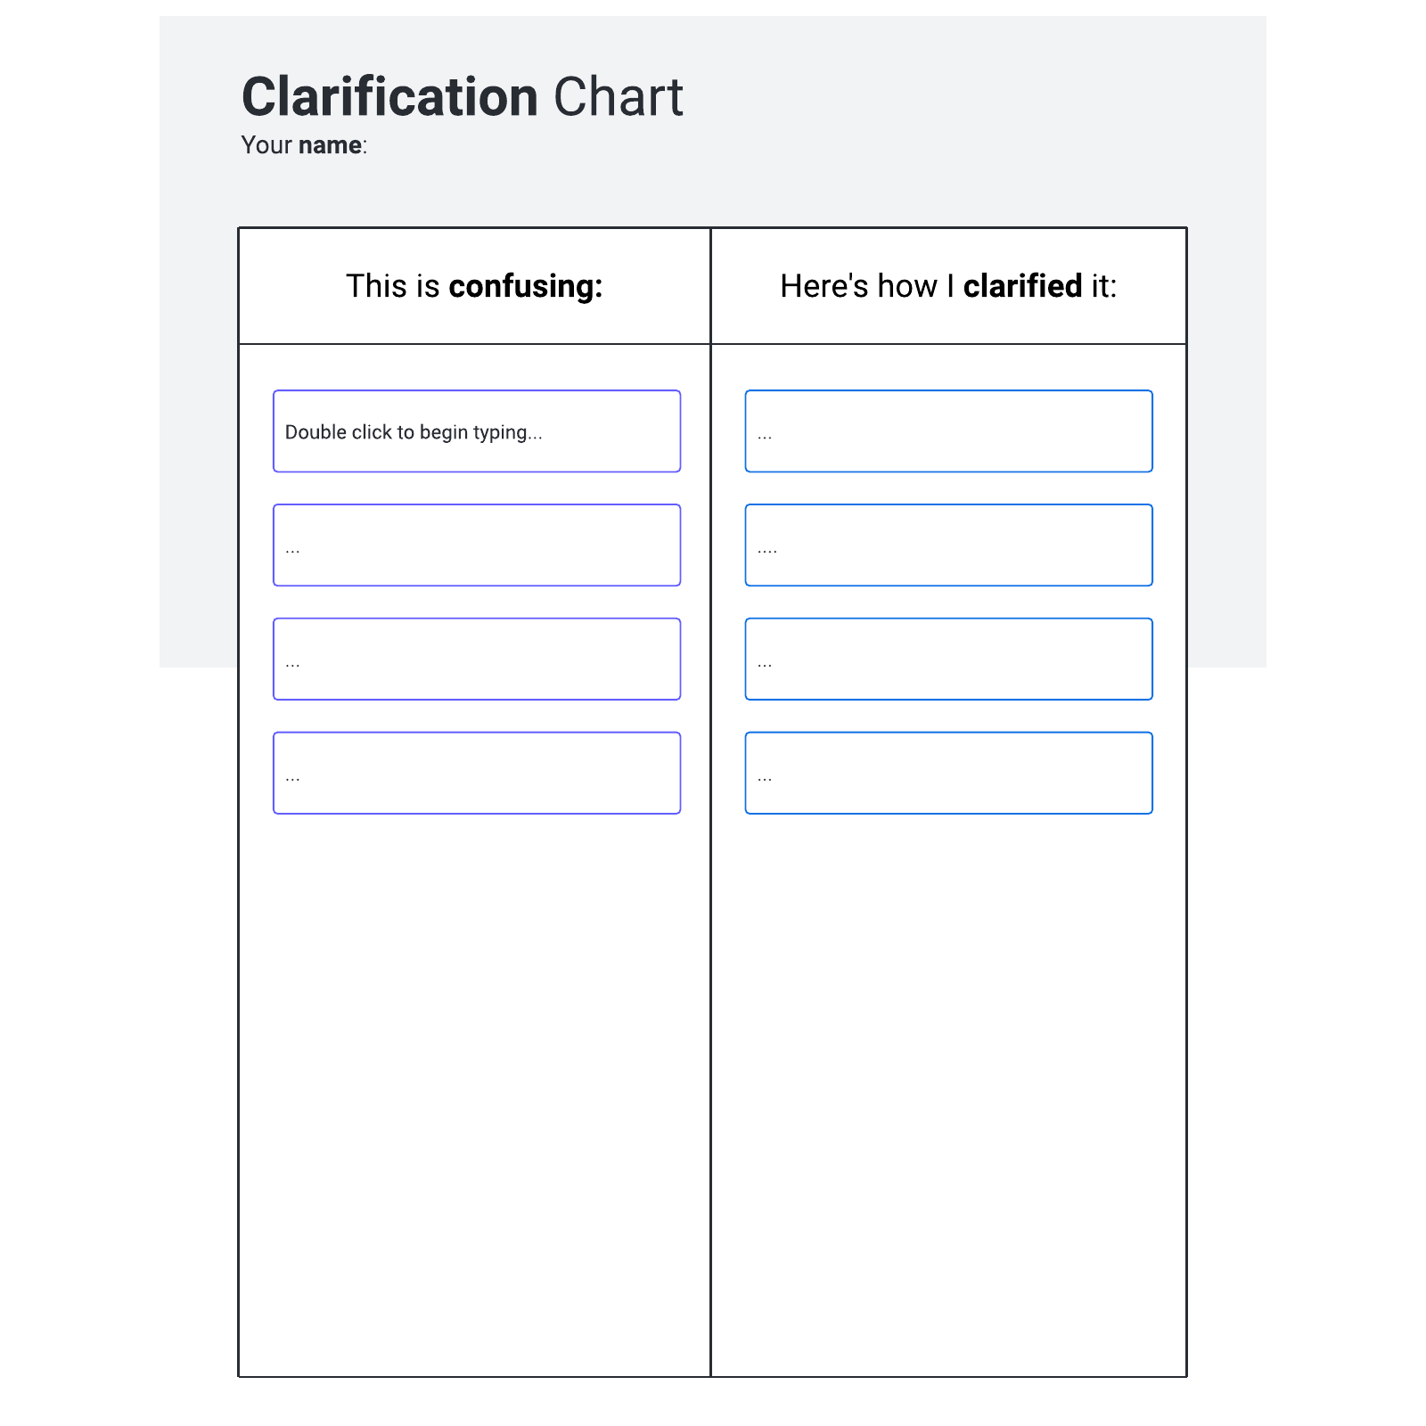Image resolution: width=1426 pixels, height=1426 pixels.
Task: Select the second box in clarified column
Action: point(949,545)
